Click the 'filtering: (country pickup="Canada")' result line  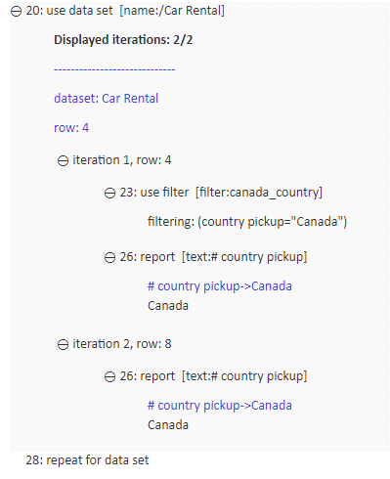[x=247, y=222]
